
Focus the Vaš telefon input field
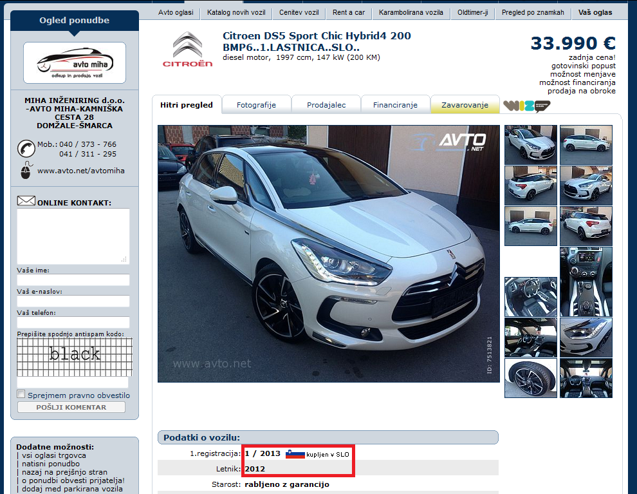pos(73,322)
